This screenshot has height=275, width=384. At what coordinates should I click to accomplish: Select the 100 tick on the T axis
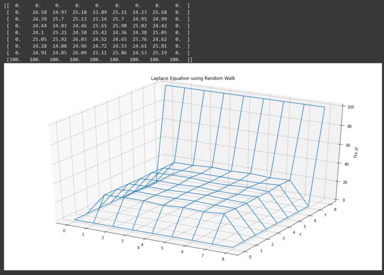(351, 107)
